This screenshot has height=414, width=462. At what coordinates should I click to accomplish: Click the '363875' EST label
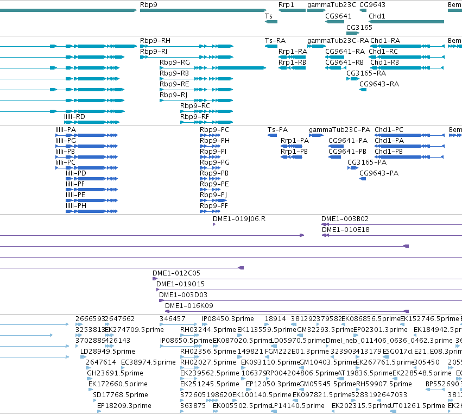[193, 406]
